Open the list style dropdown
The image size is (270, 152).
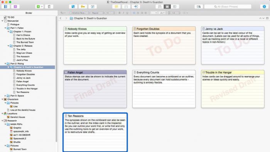[186, 13]
